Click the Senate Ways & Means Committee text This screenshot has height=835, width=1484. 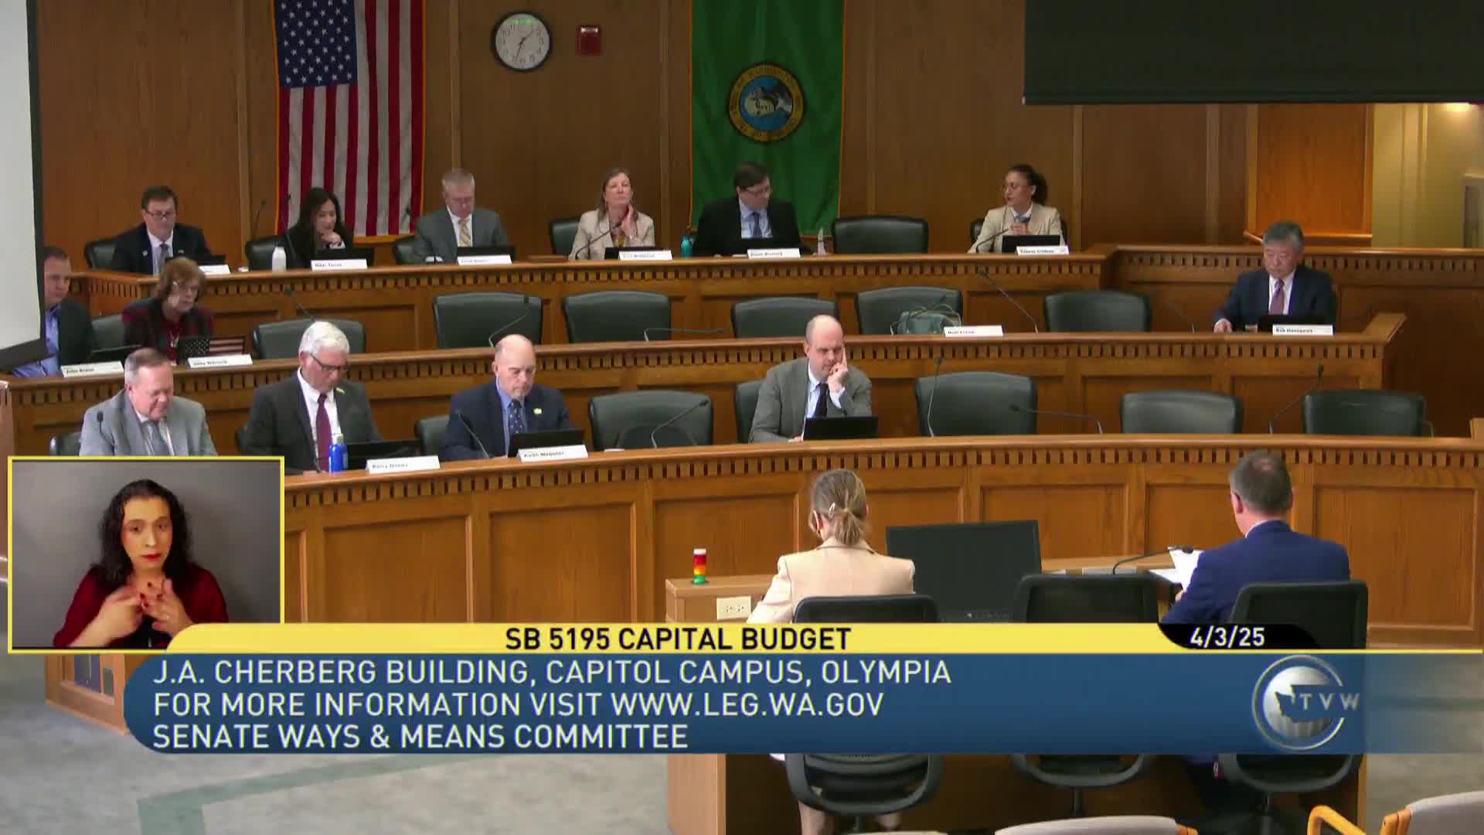click(x=420, y=737)
